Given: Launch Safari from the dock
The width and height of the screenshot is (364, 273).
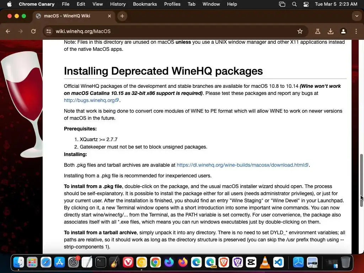Looking at the screenshot, I should (46, 262).
